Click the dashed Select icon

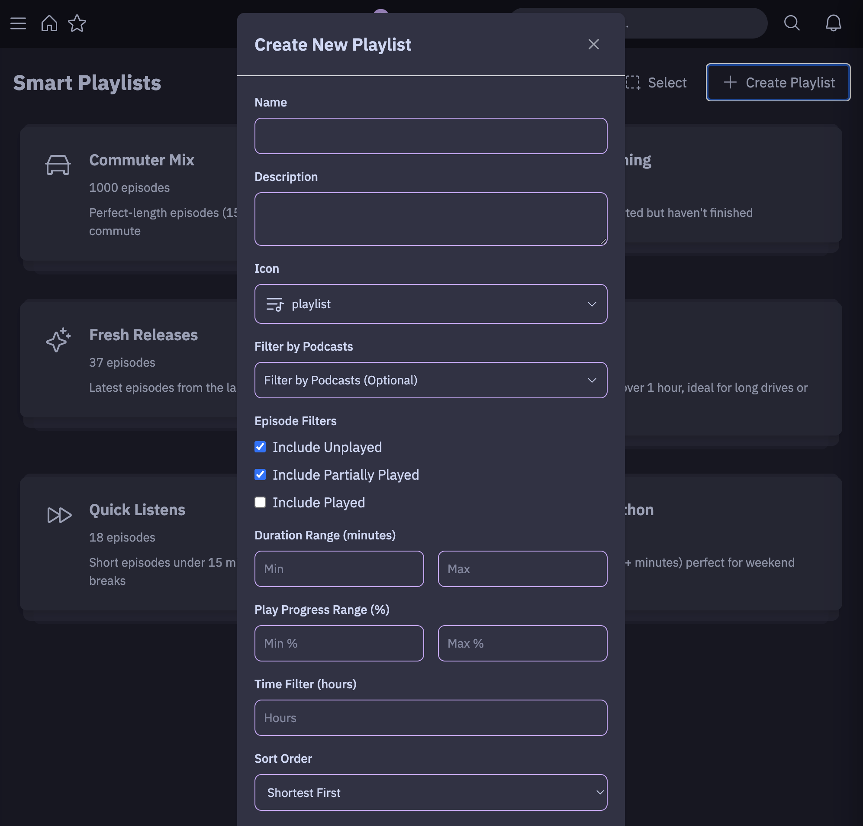[633, 82]
